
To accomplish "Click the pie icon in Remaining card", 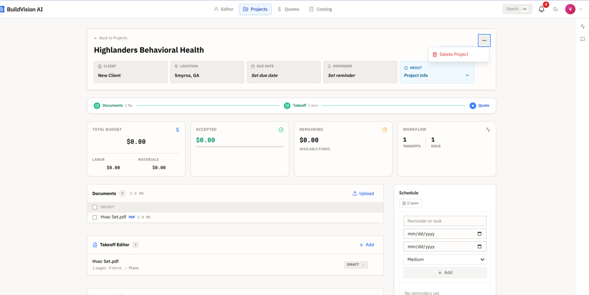I will click(384, 130).
